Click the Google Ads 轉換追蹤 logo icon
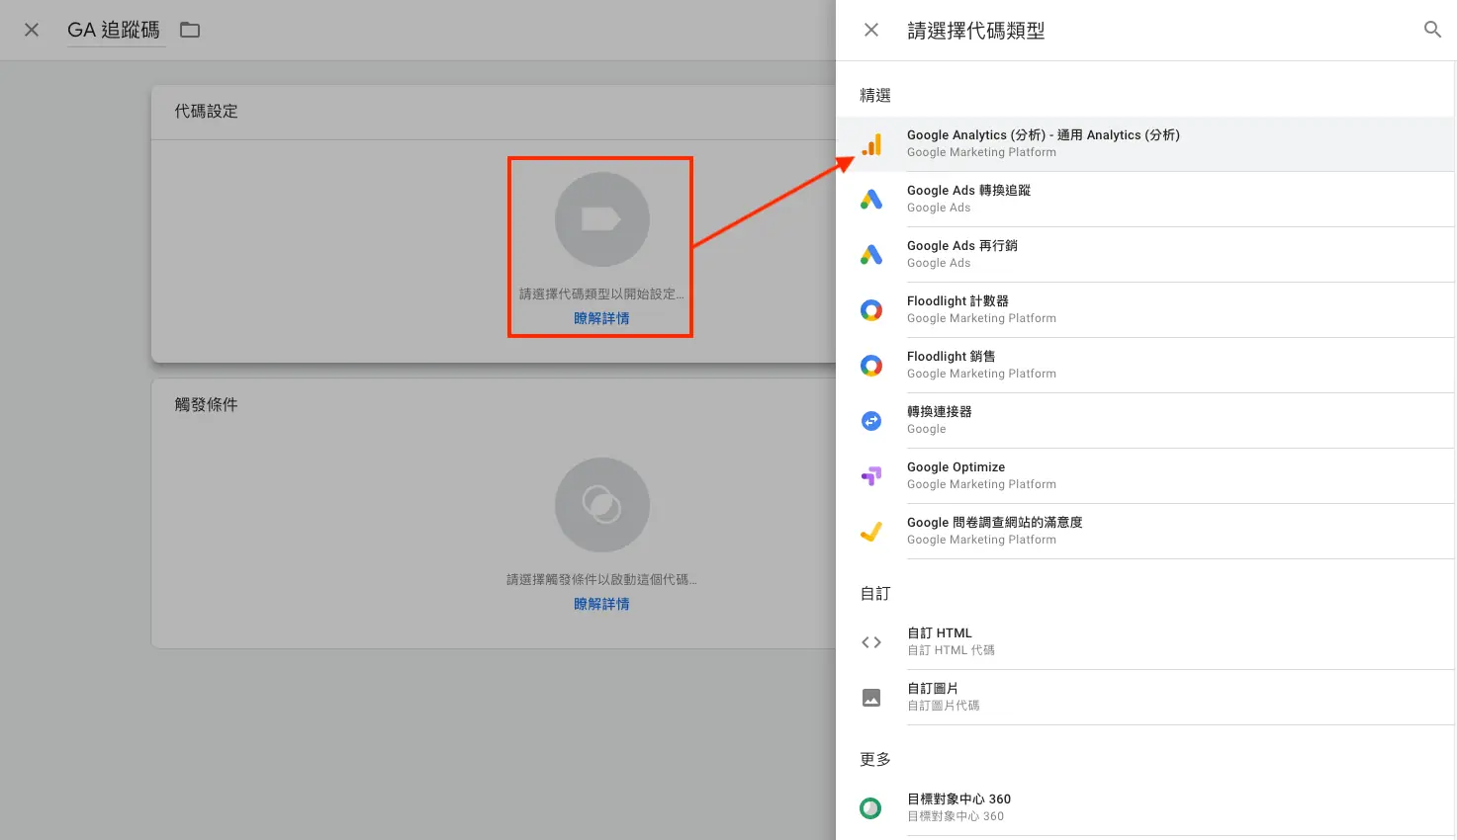The image size is (1457, 840). pos(871,200)
